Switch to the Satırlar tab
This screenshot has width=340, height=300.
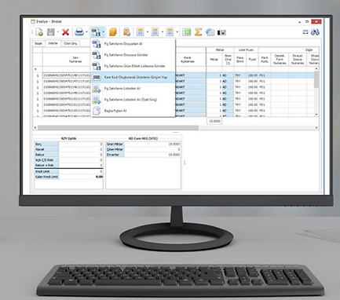point(53,43)
